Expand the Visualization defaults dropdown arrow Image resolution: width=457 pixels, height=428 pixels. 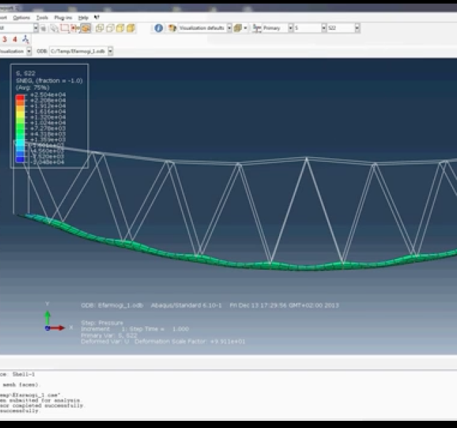(x=229, y=28)
